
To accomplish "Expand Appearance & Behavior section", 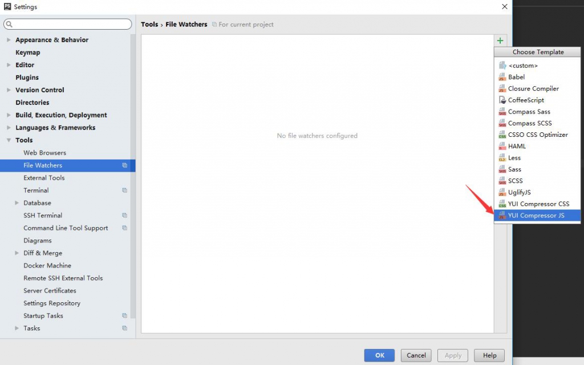I will click(9, 40).
